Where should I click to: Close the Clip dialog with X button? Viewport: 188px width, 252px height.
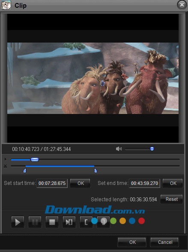[182, 5]
